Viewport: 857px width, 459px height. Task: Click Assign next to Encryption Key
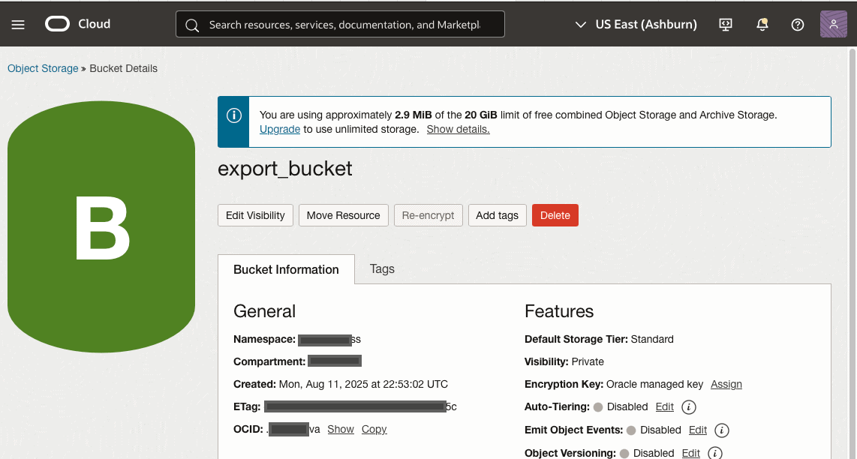point(726,384)
